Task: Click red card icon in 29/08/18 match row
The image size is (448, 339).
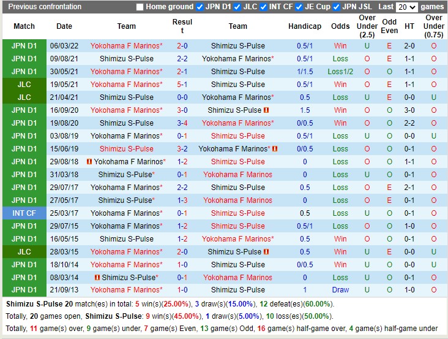Action: tap(90, 162)
